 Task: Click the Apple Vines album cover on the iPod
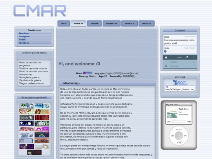click(x=172, y=113)
